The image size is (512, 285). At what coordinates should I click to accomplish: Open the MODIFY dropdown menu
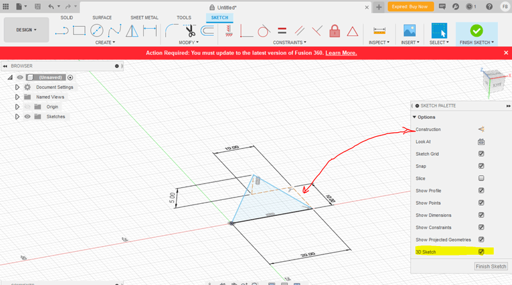click(189, 42)
